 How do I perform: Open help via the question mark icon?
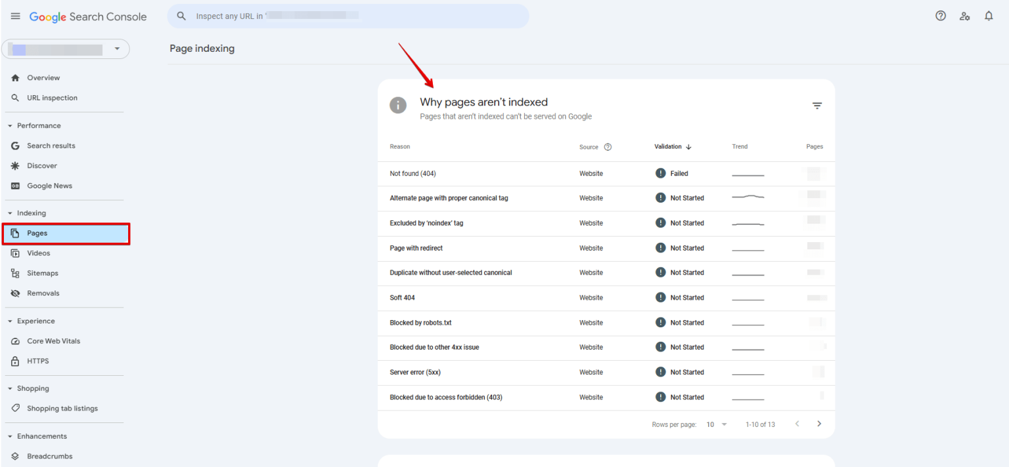pyautogui.click(x=940, y=15)
